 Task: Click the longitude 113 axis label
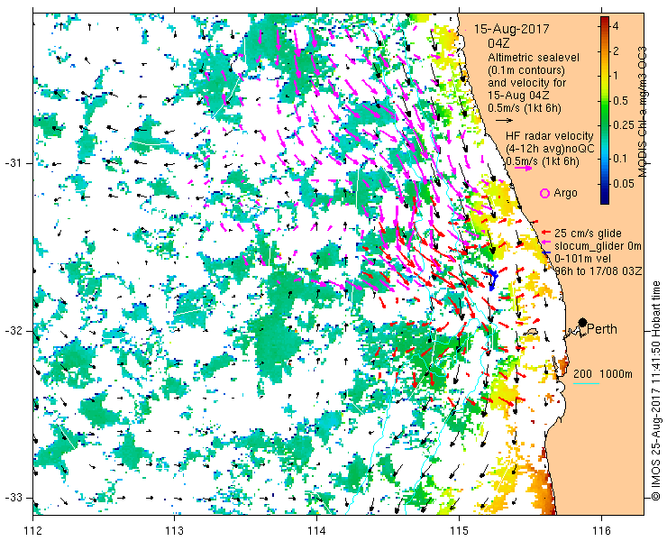174,531
